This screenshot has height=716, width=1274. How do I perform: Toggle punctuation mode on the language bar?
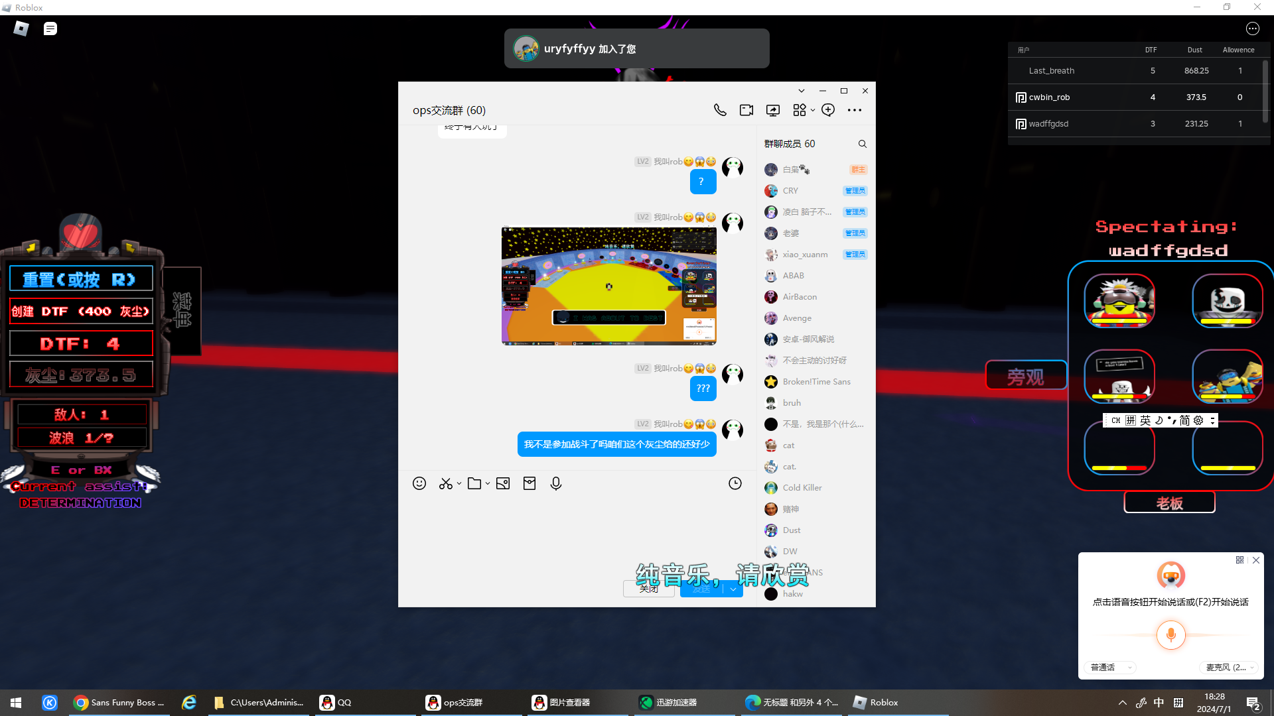(1172, 420)
